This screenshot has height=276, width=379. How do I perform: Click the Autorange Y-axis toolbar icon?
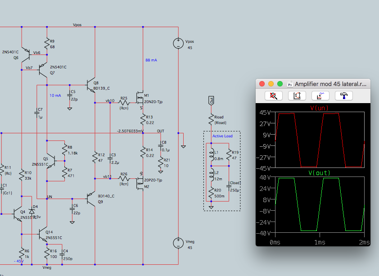click(297, 96)
